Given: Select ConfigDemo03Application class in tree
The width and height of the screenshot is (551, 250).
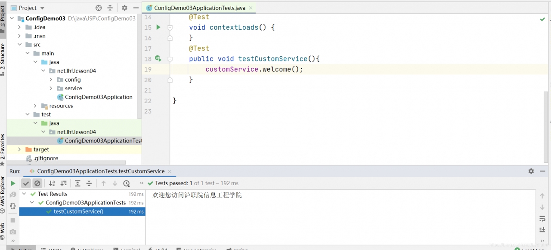Looking at the screenshot, I should coord(99,97).
